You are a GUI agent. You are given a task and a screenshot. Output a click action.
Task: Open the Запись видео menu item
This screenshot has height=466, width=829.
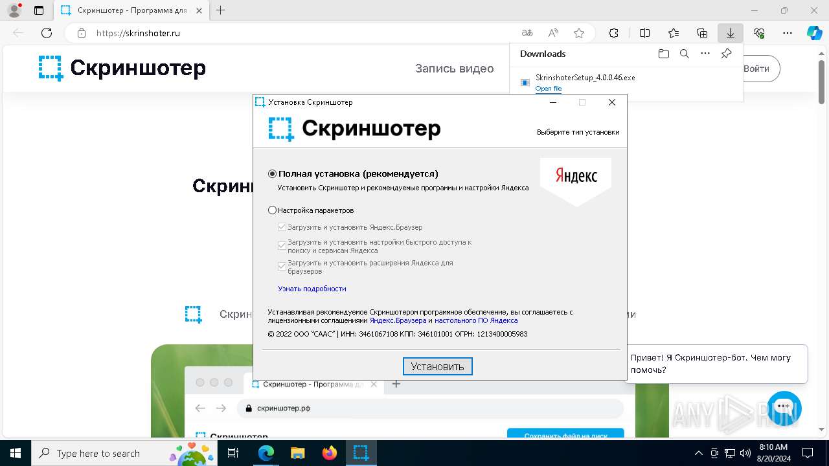point(455,69)
